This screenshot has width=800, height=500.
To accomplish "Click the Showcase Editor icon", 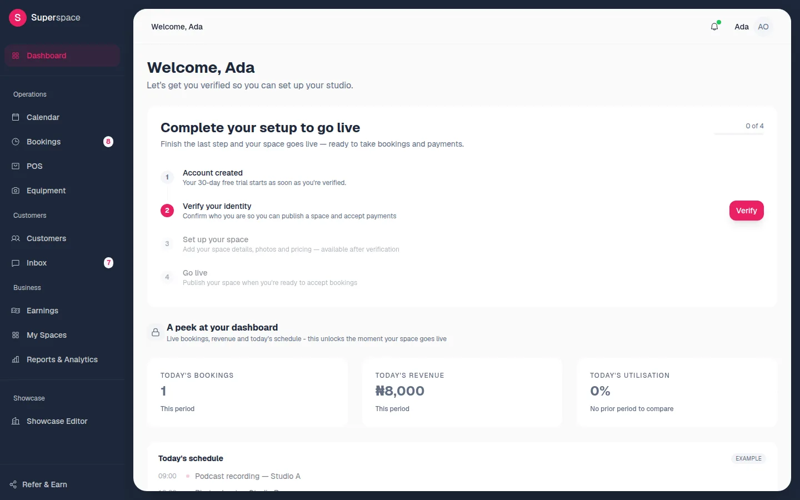I will tap(16, 421).
